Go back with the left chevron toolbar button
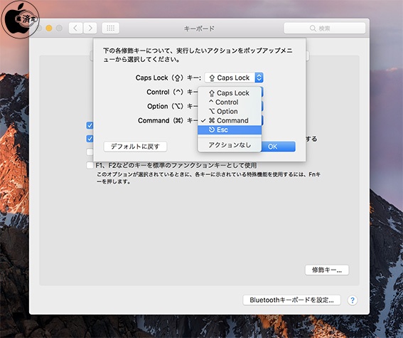Screen dimensions: 403x338 (x=75, y=28)
